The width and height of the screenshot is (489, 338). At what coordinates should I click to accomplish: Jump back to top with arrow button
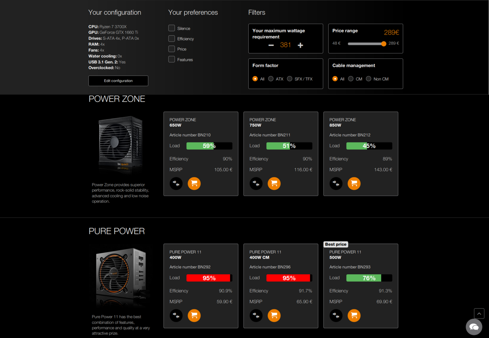point(479,314)
